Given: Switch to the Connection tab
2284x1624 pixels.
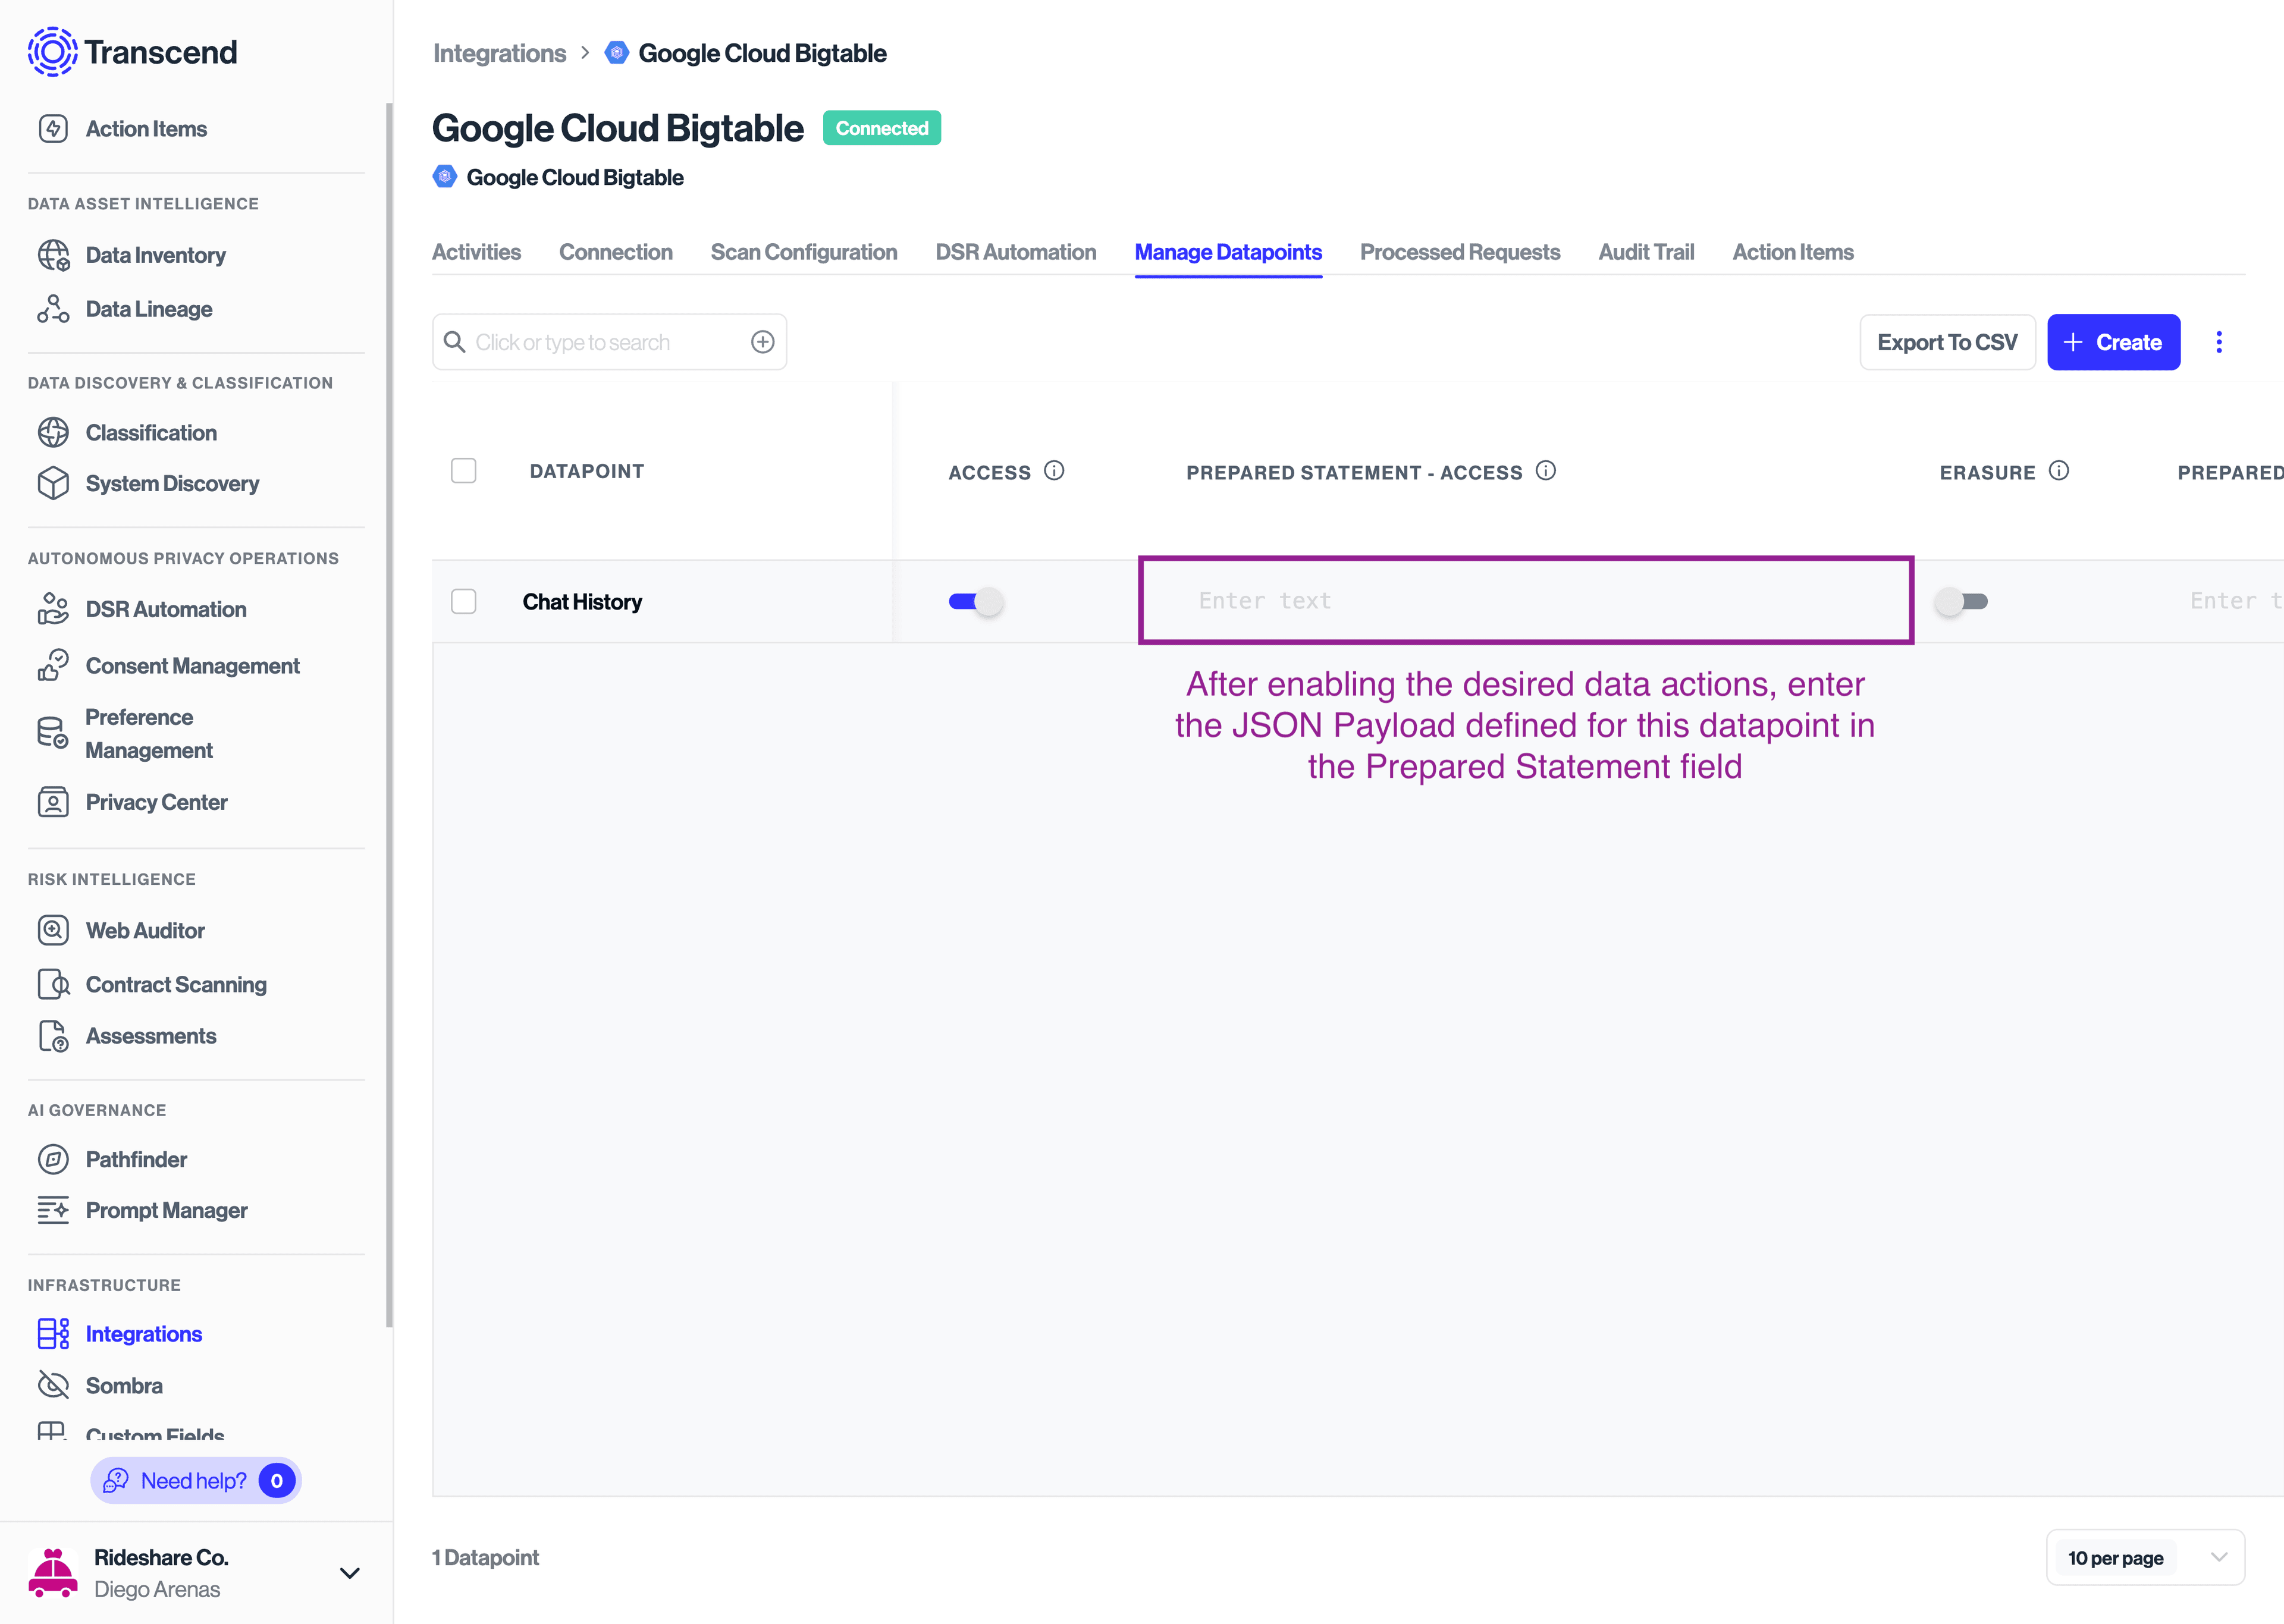Looking at the screenshot, I should [x=616, y=252].
